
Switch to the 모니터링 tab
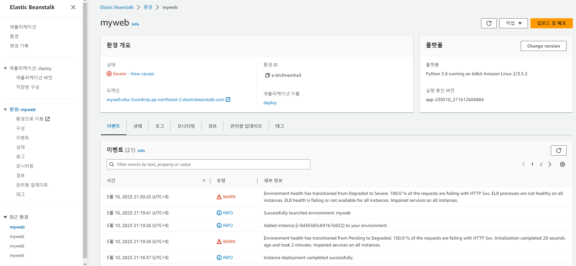(186, 126)
